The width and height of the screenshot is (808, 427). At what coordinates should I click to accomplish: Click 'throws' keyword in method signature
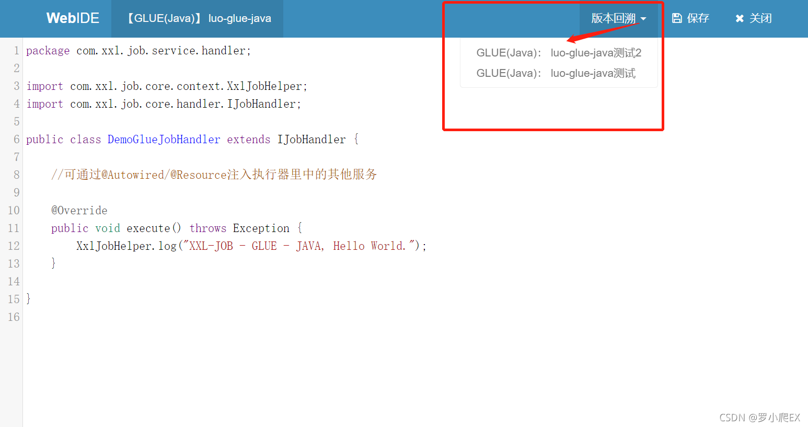(x=208, y=228)
